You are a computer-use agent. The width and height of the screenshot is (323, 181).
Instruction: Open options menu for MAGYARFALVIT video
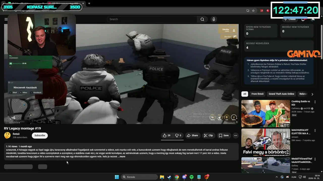click(x=315, y=130)
